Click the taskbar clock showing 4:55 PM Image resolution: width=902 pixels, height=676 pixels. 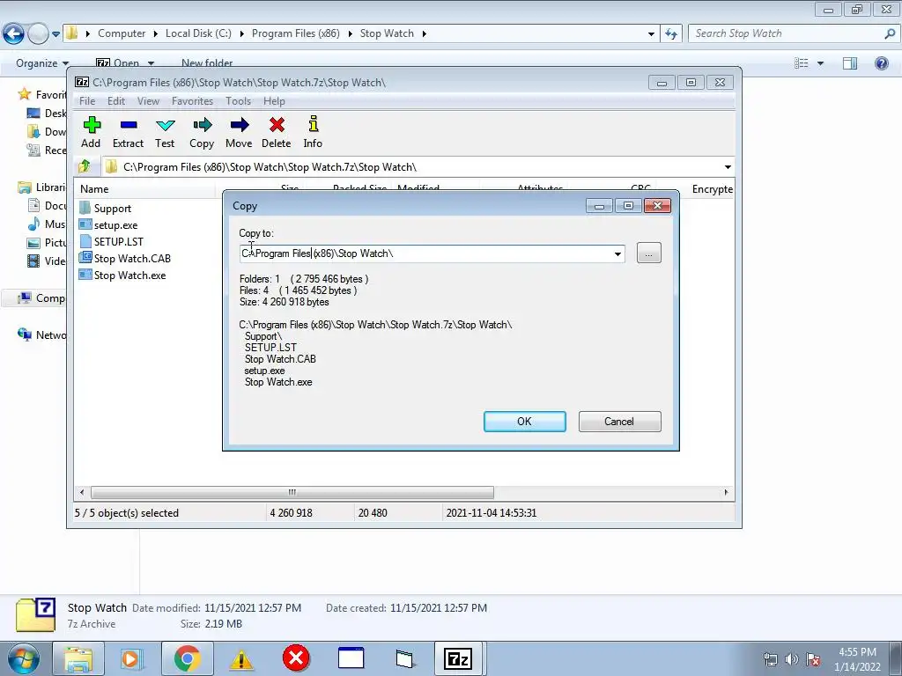(857, 659)
